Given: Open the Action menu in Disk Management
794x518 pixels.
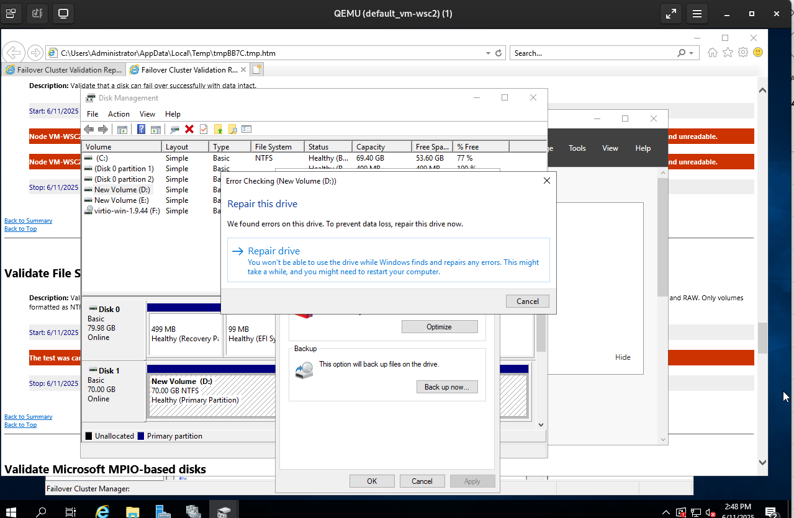Looking at the screenshot, I should 119,114.
